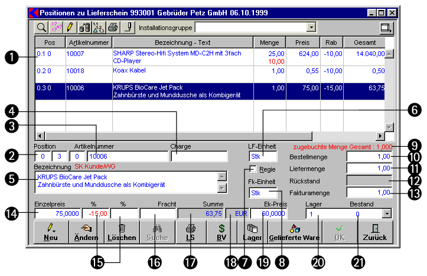Screen dimensions: 427x276
Task: Click the window icon at toolbar right
Action: [x=387, y=28]
